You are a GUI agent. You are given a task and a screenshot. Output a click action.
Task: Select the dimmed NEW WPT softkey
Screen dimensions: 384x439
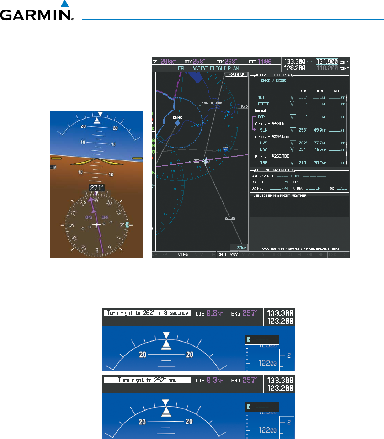[x=162, y=255]
